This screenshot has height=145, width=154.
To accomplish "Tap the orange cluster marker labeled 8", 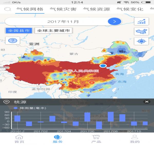I will (x=92, y=82).
